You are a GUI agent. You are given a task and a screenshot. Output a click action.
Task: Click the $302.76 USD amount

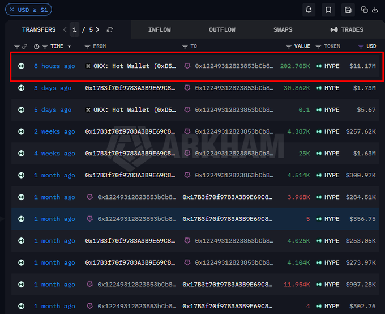pos(362,306)
